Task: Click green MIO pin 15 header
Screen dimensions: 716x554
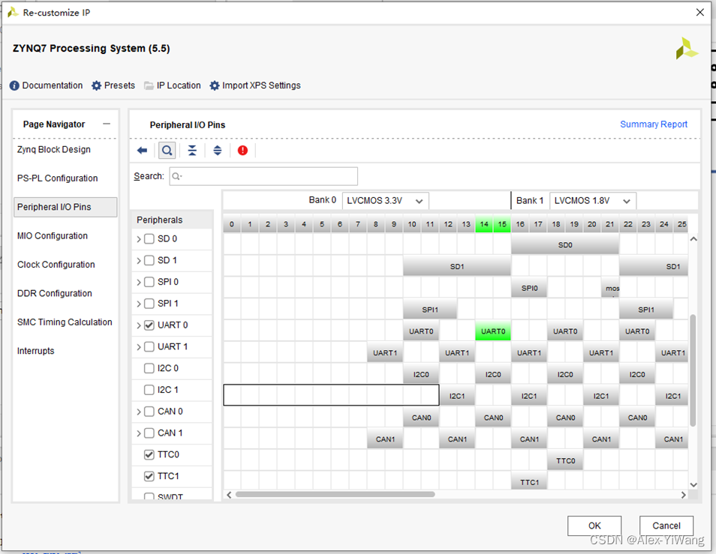Action: click(502, 224)
